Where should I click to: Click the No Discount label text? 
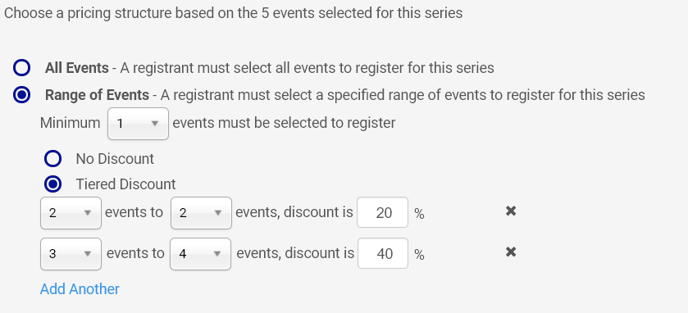pos(115,159)
